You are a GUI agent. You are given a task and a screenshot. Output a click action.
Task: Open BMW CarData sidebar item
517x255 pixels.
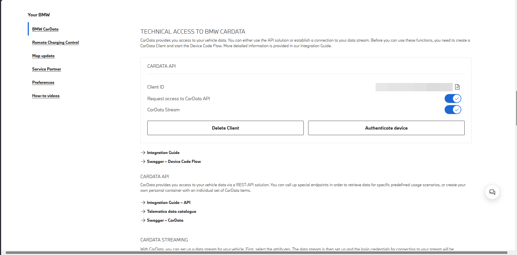[45, 29]
